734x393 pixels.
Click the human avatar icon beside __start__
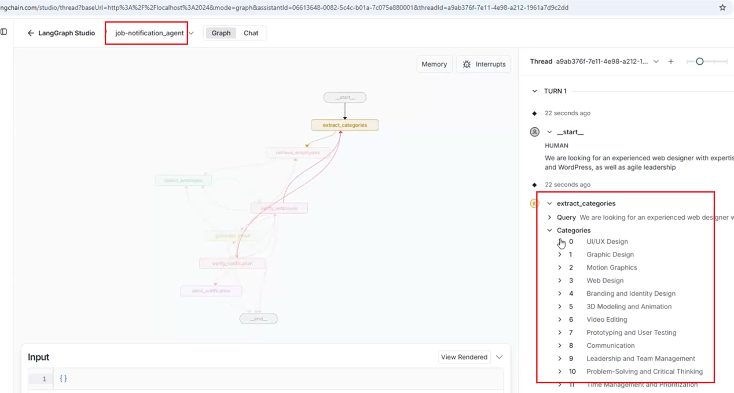click(535, 132)
